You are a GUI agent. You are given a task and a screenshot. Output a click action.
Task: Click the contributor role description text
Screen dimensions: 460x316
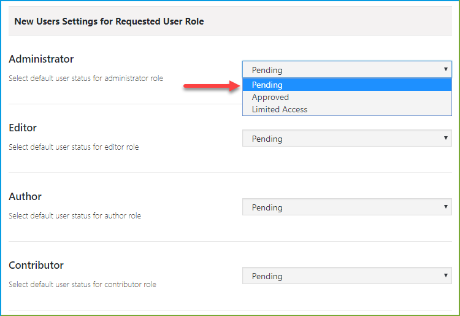tap(82, 285)
